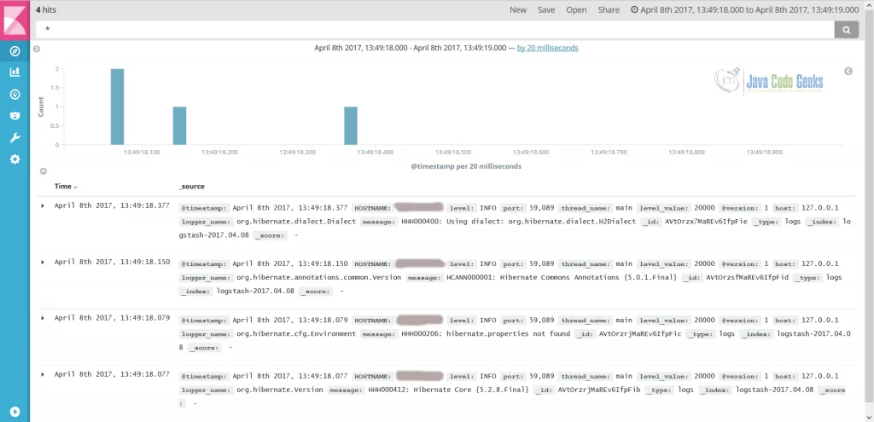874x422 pixels.
Task: Click the histogram bar near 13:49:18.377
Action: click(351, 126)
